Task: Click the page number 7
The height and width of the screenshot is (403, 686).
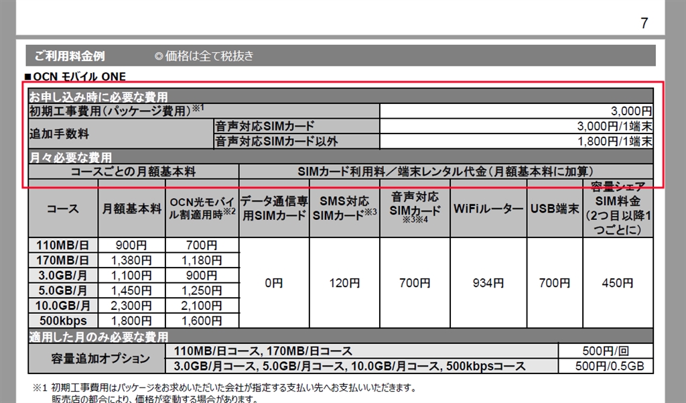Action: (644, 23)
